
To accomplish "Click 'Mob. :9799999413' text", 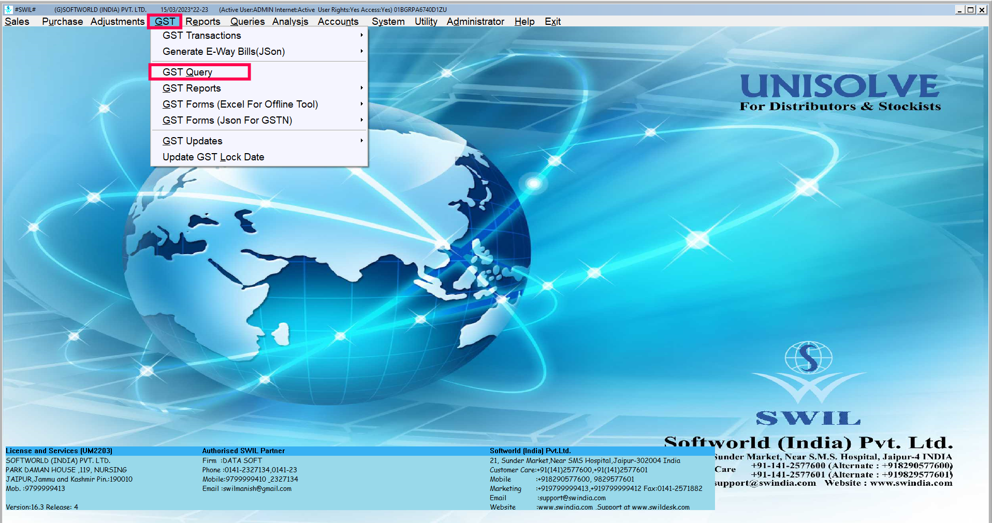I will tap(35, 488).
